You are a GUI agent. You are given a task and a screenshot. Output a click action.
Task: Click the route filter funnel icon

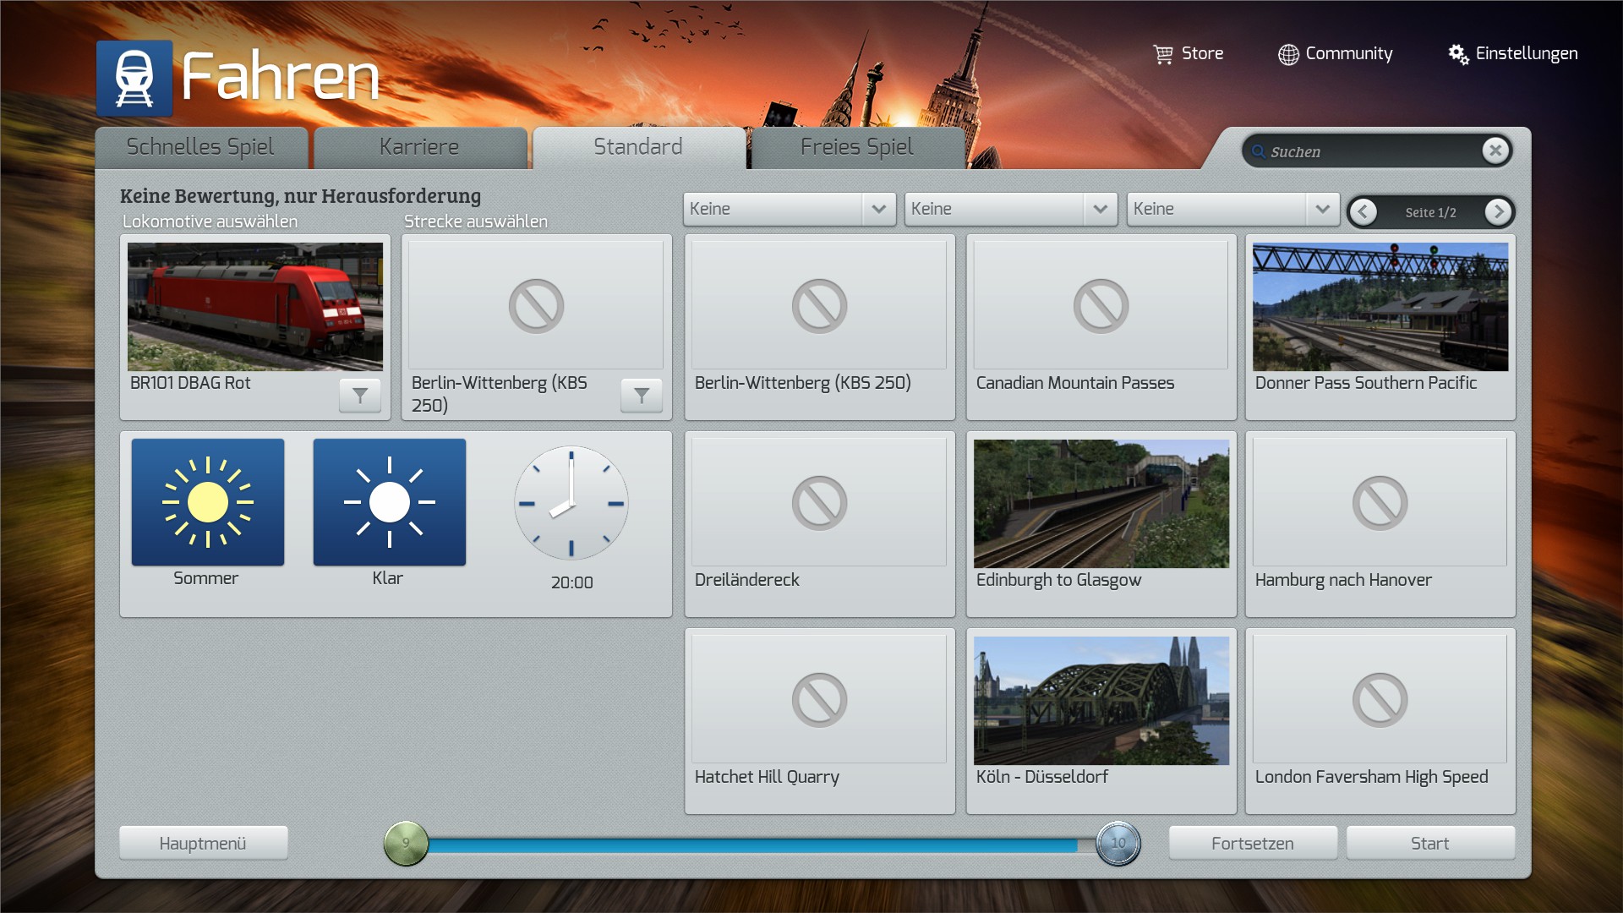[642, 395]
